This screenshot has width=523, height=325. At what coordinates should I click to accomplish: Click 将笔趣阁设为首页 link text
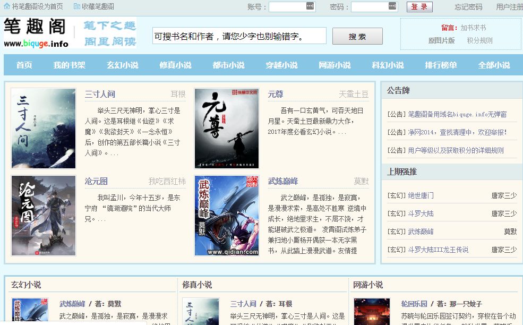(37, 6)
